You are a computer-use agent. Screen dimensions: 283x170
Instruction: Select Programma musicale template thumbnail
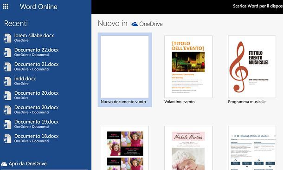pyautogui.click(x=252, y=67)
